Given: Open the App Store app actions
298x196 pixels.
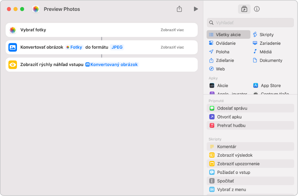Looking at the screenshot, I should 267,86.
